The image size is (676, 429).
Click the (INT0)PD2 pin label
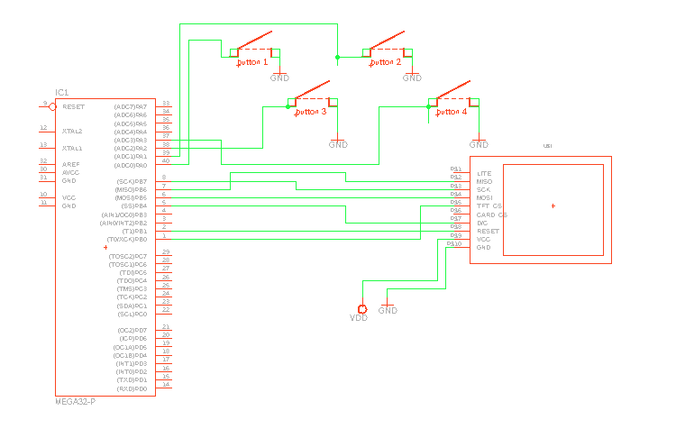click(x=132, y=372)
